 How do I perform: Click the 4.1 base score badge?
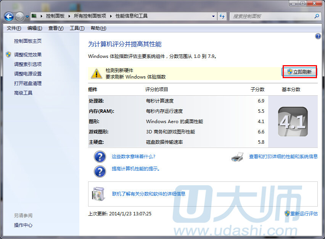(x=293, y=122)
